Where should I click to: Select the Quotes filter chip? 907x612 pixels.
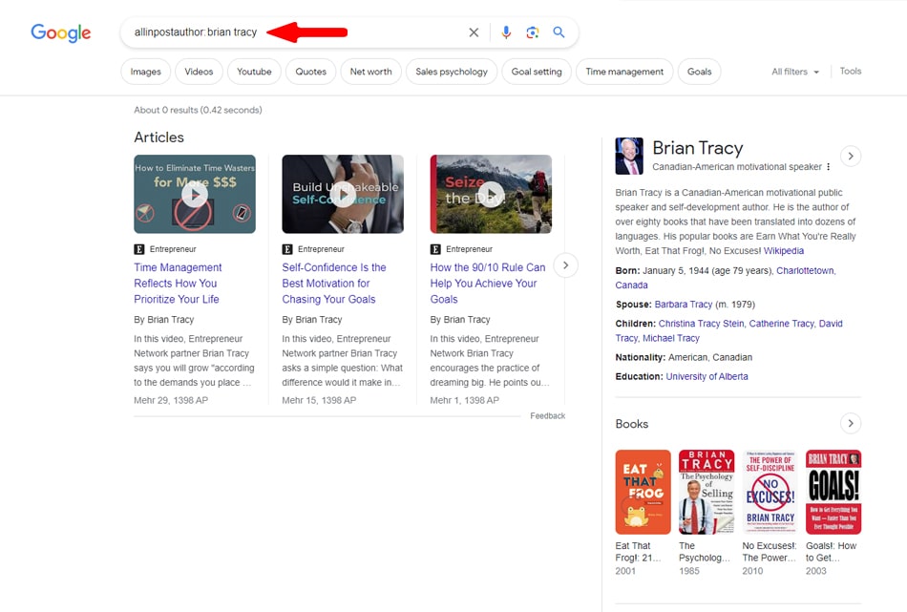310,72
